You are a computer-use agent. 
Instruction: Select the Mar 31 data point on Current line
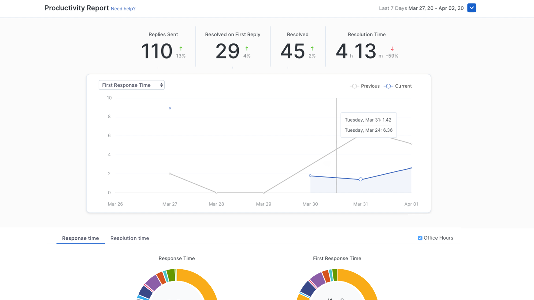tap(361, 179)
